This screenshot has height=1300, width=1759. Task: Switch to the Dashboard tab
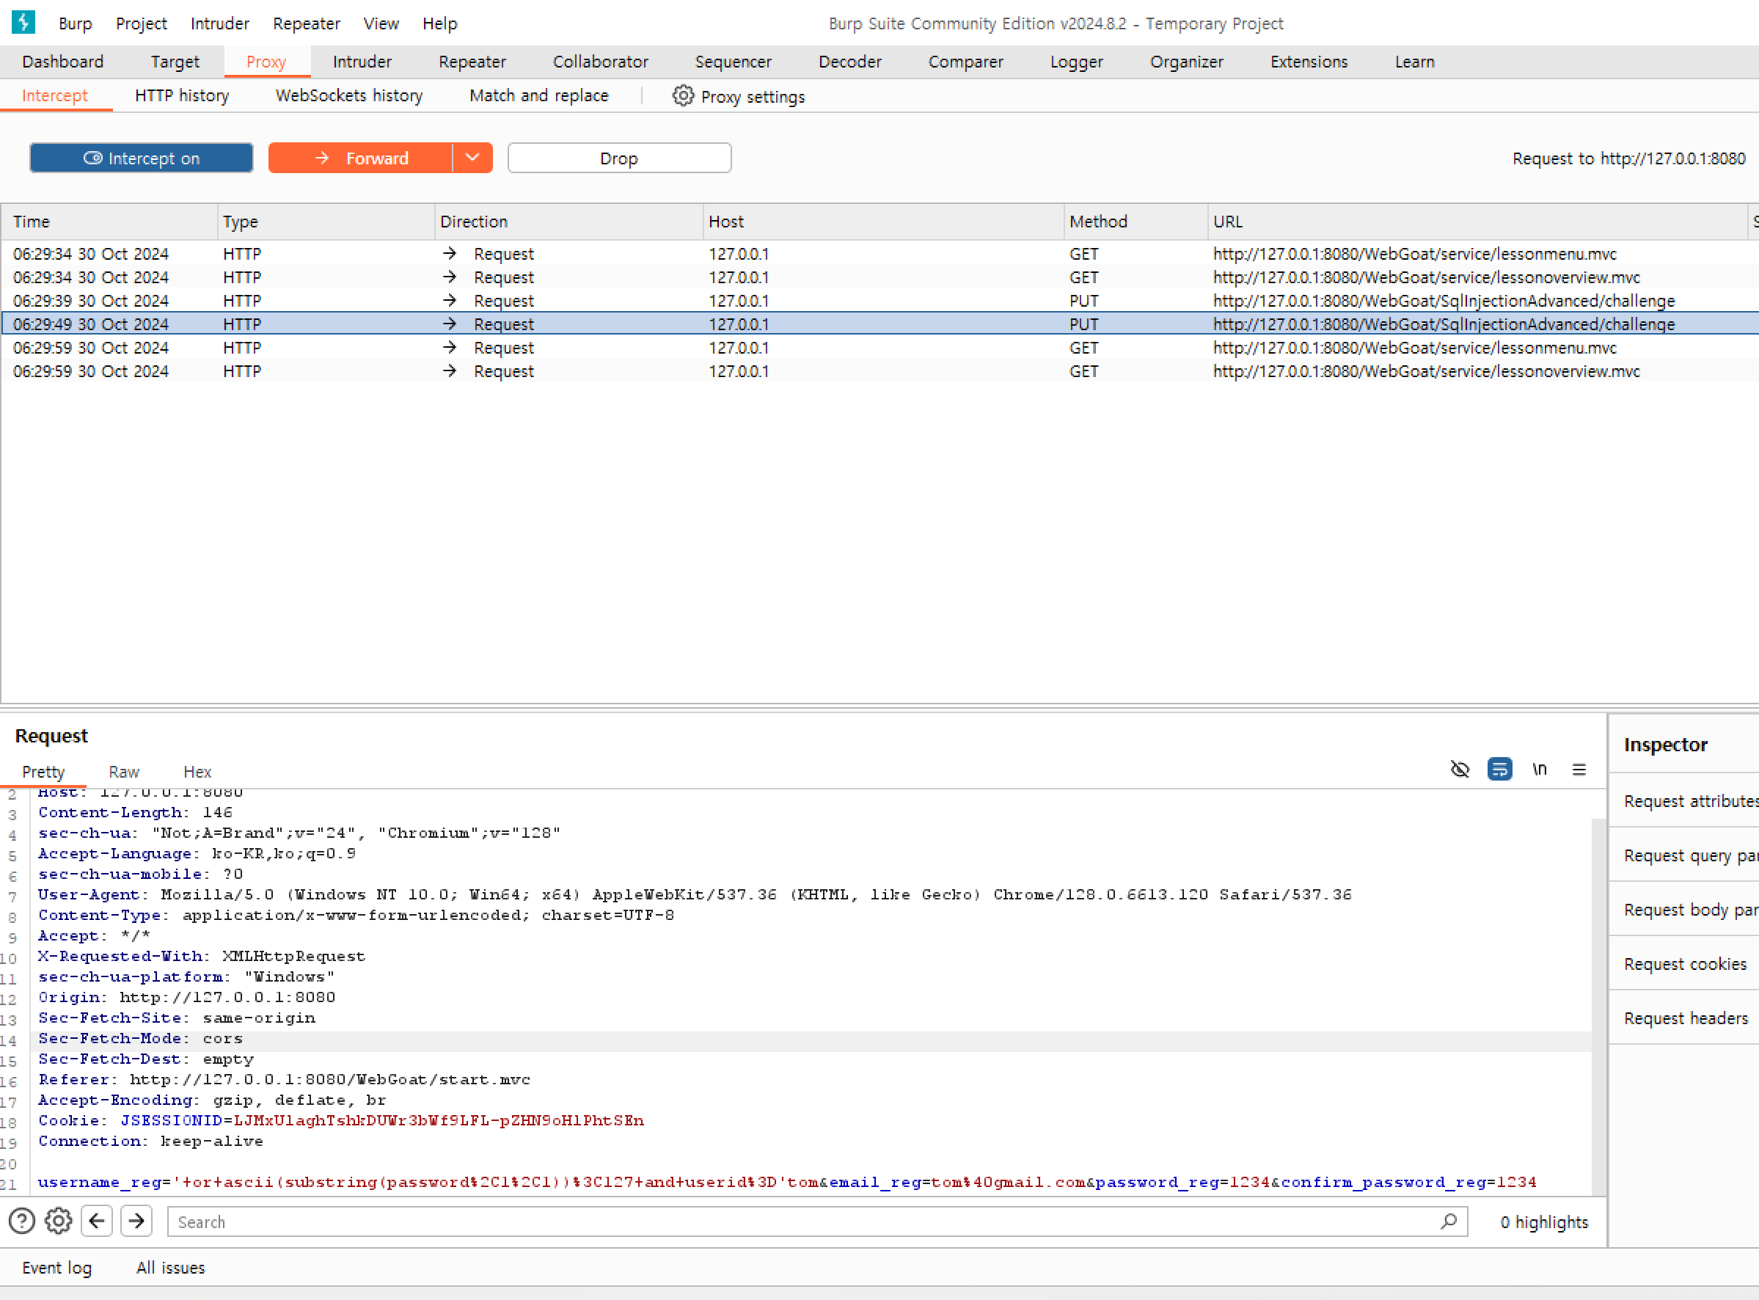pos(63,62)
